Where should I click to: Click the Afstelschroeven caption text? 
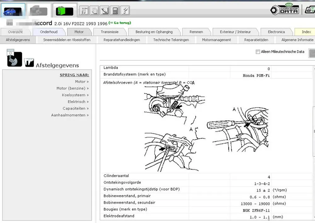click(149, 83)
